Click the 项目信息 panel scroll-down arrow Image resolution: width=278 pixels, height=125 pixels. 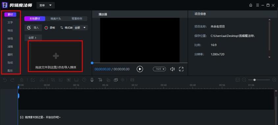coord(269,57)
